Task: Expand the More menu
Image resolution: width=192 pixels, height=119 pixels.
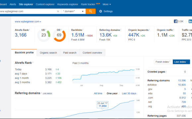Action: click(x=107, y=4)
